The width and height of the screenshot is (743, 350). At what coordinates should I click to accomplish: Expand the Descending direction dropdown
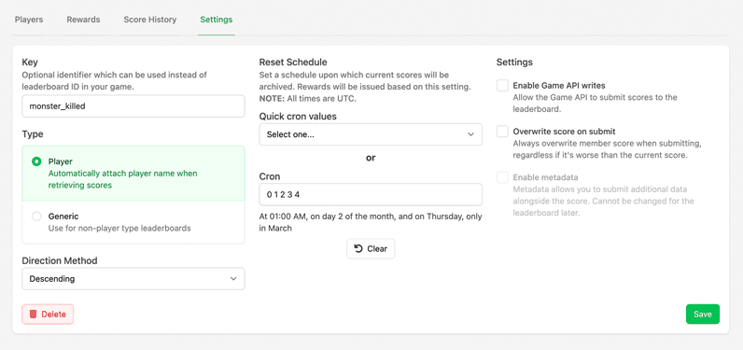click(133, 279)
